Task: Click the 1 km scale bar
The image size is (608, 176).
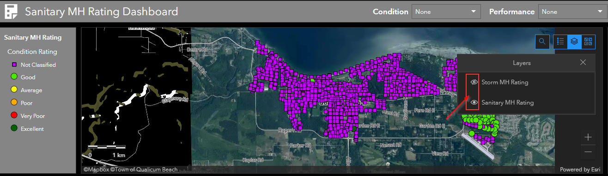Action: [107, 147]
